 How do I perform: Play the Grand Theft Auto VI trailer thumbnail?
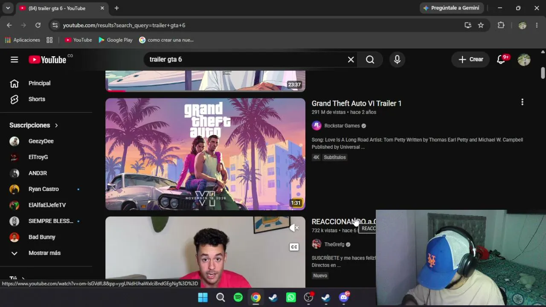point(205,154)
